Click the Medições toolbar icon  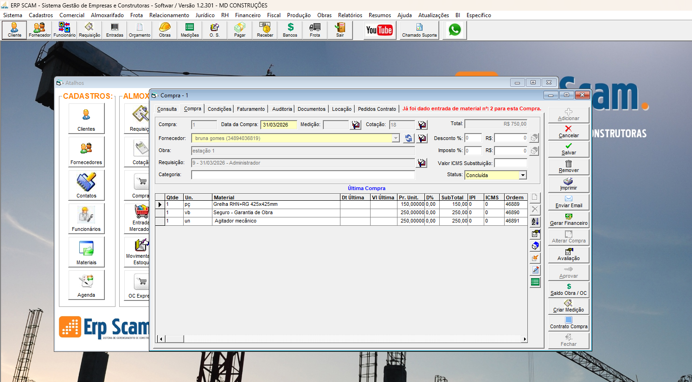[x=190, y=30]
